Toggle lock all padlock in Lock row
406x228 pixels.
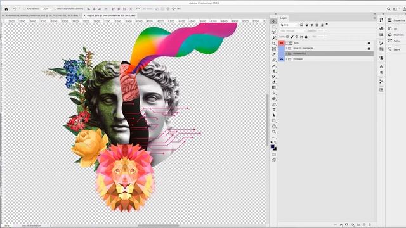pyautogui.click(x=306, y=37)
